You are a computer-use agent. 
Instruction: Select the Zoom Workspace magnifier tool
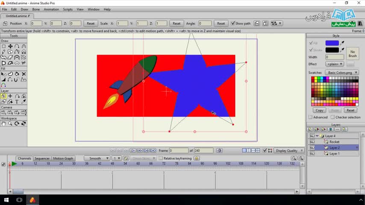pyautogui.click(x=10, y=123)
